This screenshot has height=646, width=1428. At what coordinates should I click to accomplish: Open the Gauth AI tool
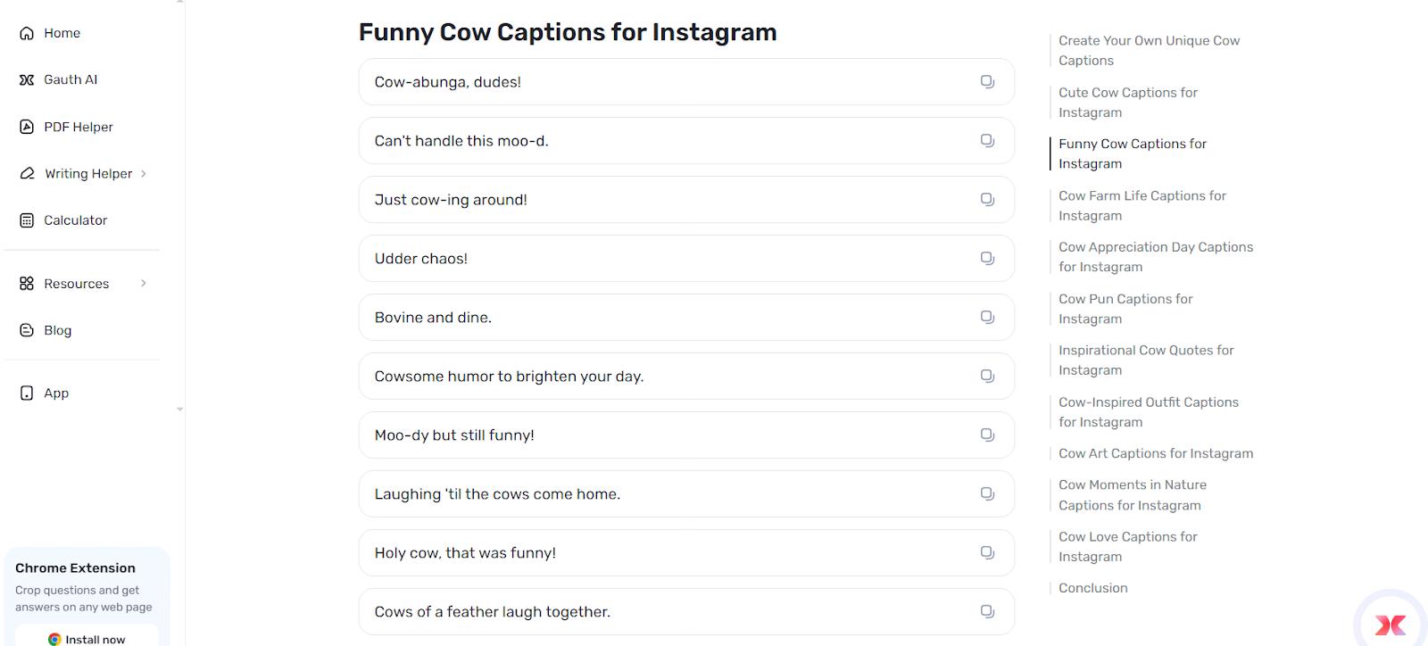click(x=27, y=79)
